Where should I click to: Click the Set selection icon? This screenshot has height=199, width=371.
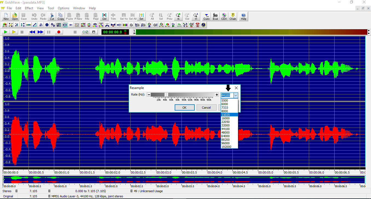coord(141,16)
